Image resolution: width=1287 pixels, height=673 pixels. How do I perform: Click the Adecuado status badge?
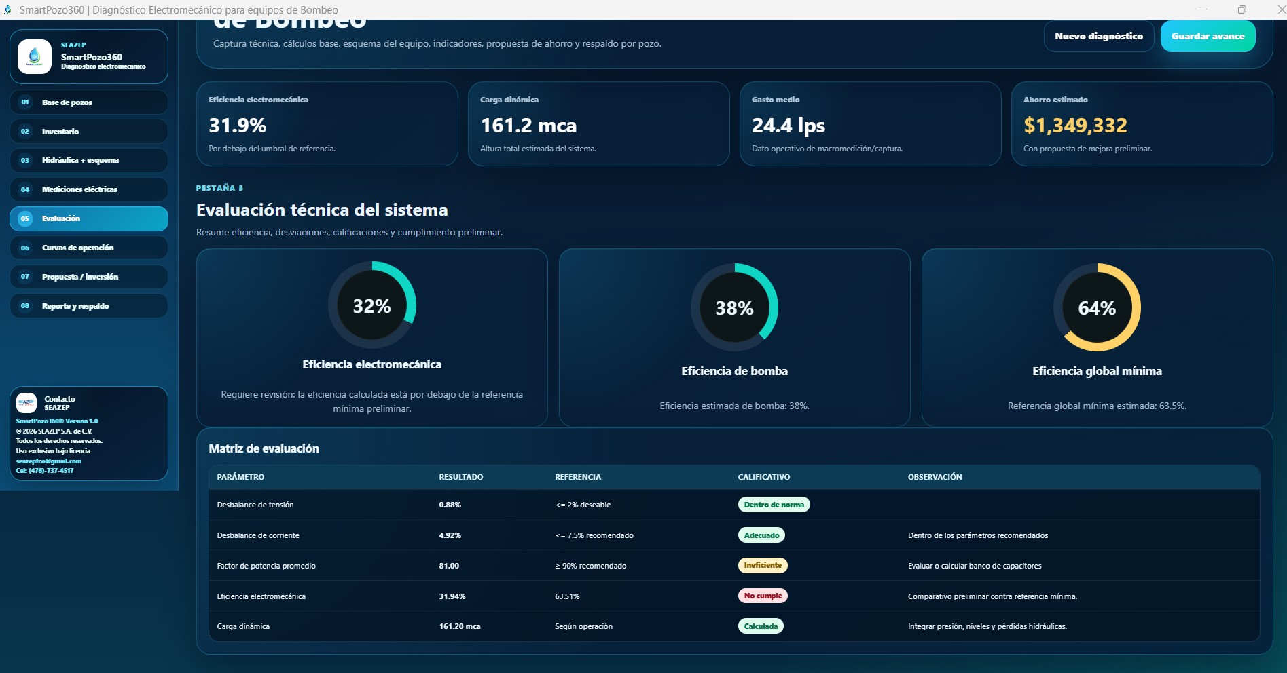761,535
